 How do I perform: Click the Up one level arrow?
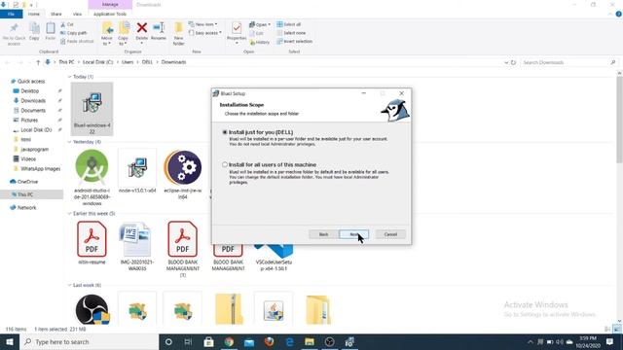(38, 62)
